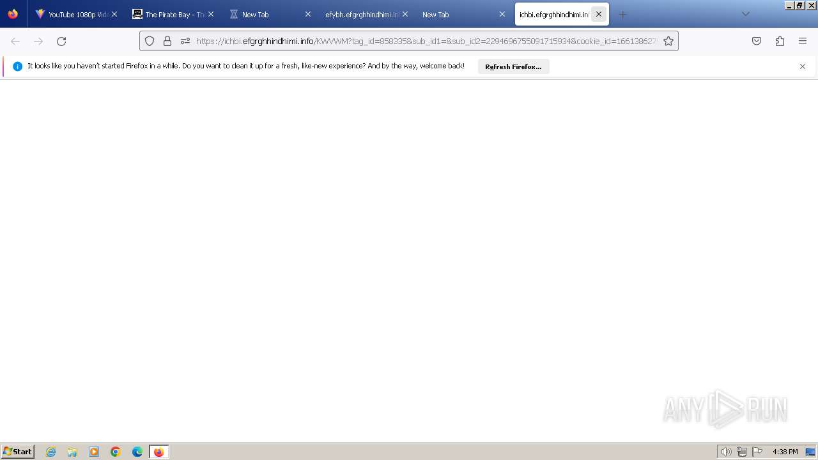Viewport: 818px width, 460px height.
Task: Close the YouTube 1080p Video tab
Action: [x=114, y=14]
